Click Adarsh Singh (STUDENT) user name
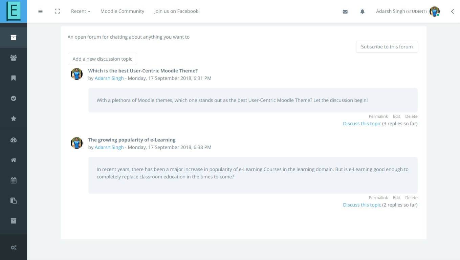This screenshot has width=460, height=260. pos(401,11)
